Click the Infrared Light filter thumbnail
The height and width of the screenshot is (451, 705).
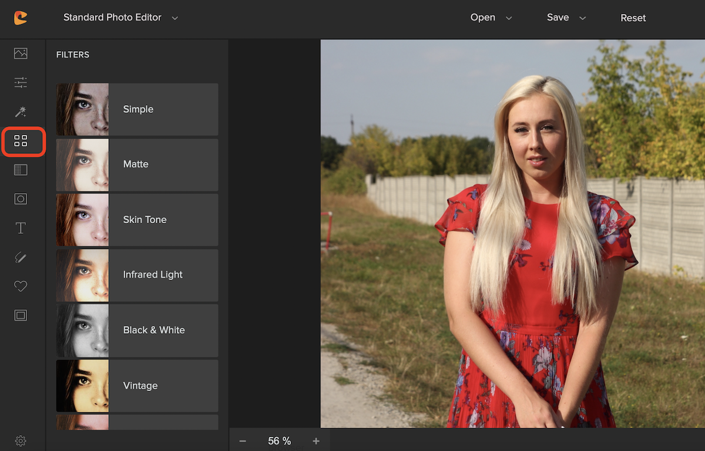click(x=82, y=275)
